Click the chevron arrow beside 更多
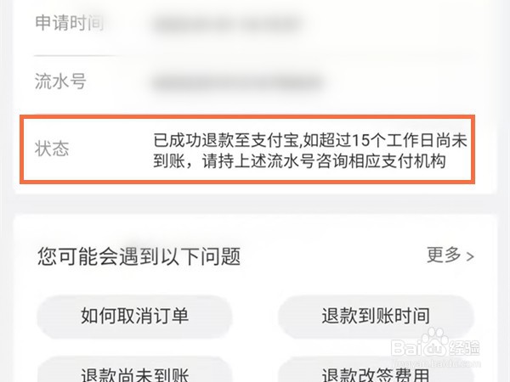Screen dimensions: 510x382 (470, 256)
